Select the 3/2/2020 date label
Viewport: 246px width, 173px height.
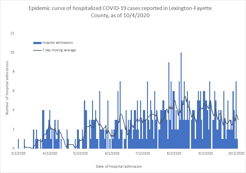tap(18, 154)
